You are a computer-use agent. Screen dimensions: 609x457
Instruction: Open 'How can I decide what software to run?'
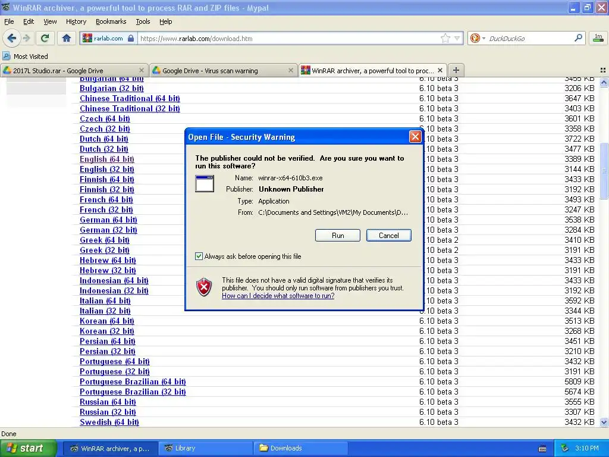pyautogui.click(x=278, y=296)
